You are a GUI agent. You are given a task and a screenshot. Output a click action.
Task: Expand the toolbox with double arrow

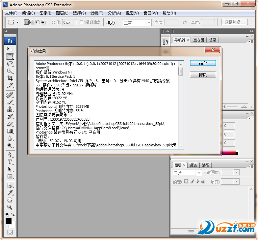coord(6,31)
